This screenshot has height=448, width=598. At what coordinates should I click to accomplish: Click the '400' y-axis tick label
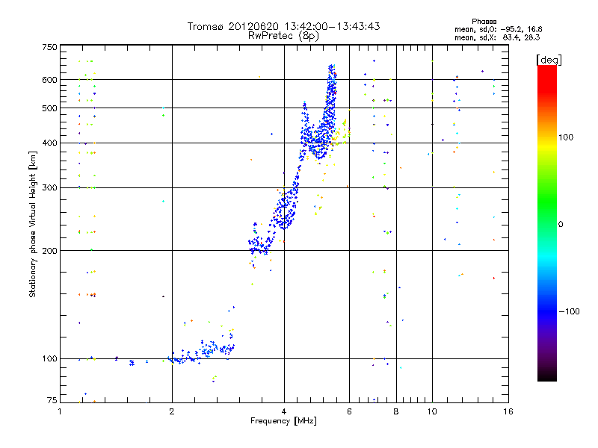49,143
